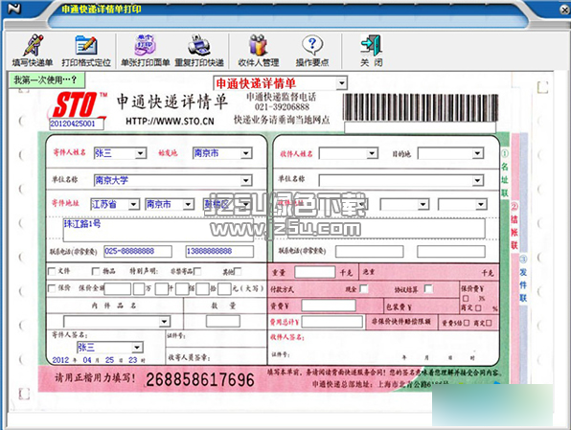
Task: Click the 保价金额 amount field
Action: 117,288
